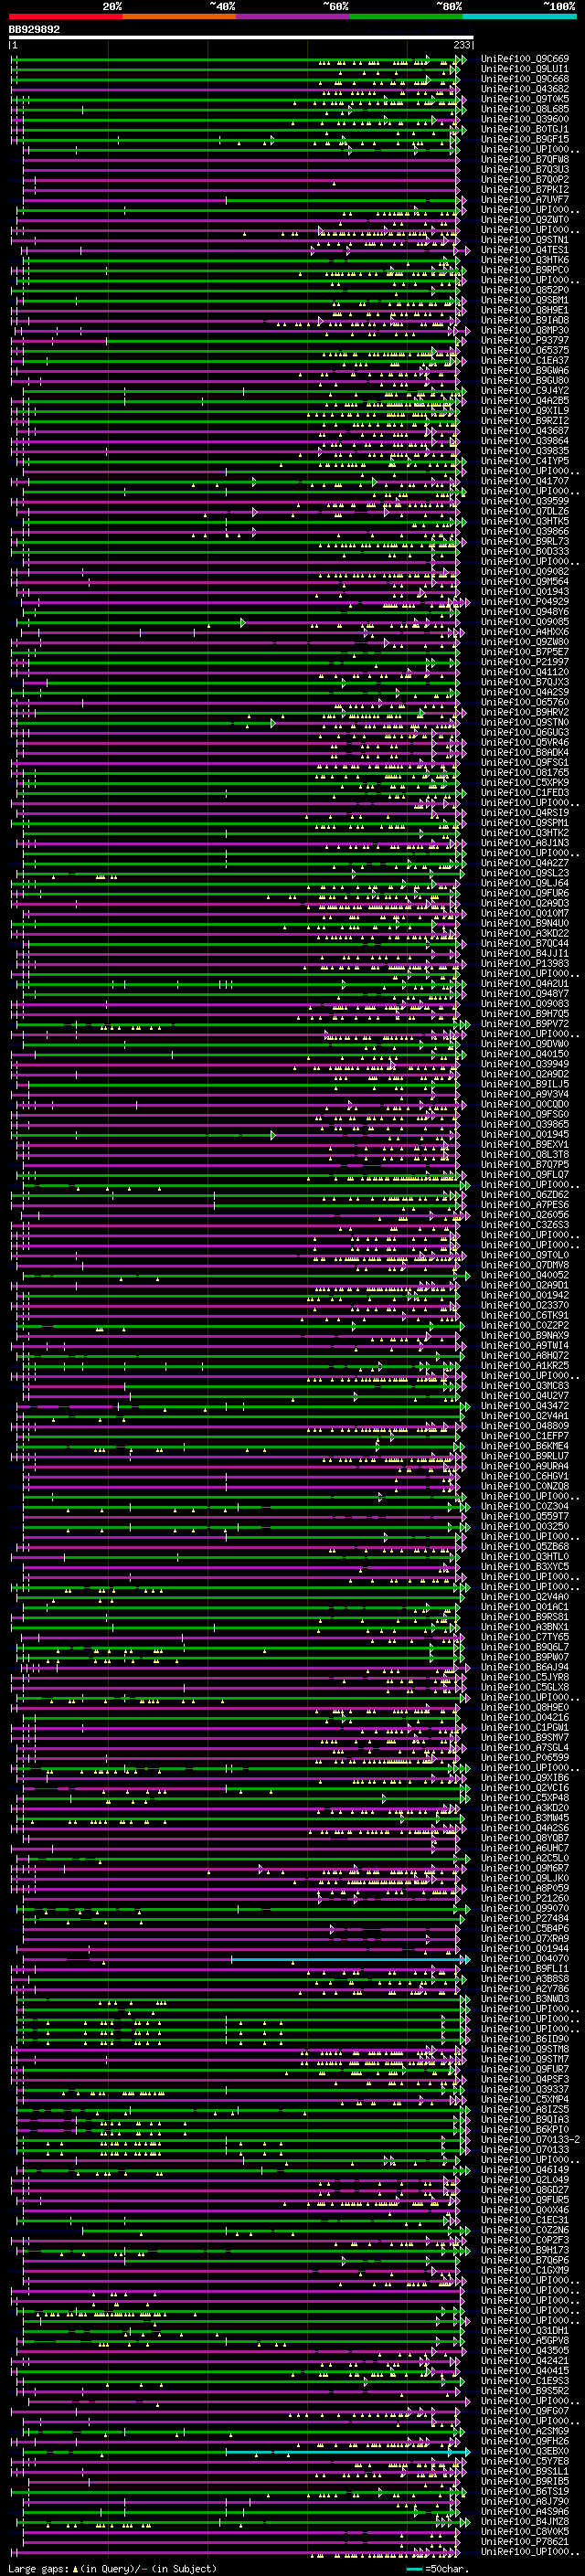This screenshot has height=2576, width=585.
Task: Click the cyan ~100% identity legend segment
Action: click(x=519, y=16)
